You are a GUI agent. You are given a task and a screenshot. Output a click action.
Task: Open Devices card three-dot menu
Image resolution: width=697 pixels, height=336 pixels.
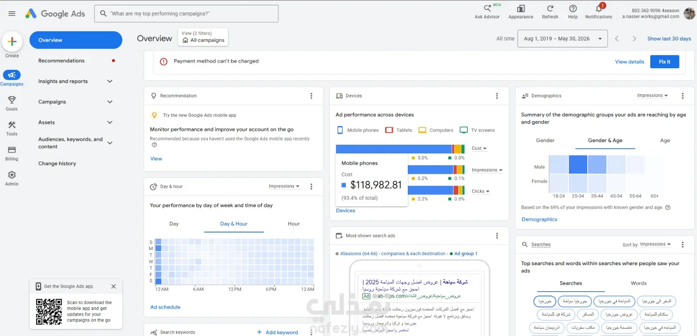pyautogui.click(x=497, y=96)
